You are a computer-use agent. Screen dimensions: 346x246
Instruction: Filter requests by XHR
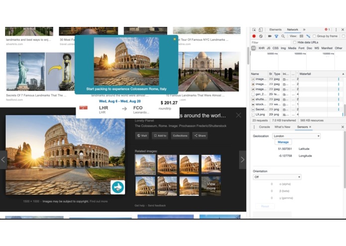point(261,48)
